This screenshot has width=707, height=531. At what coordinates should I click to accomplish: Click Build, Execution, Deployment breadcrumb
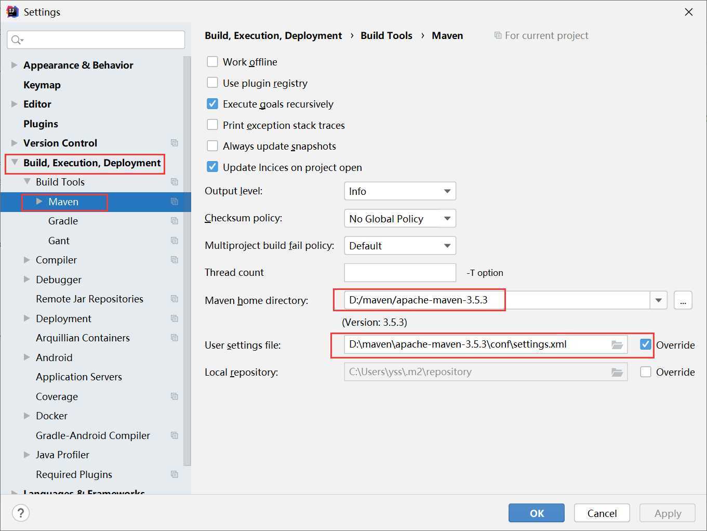coord(273,35)
